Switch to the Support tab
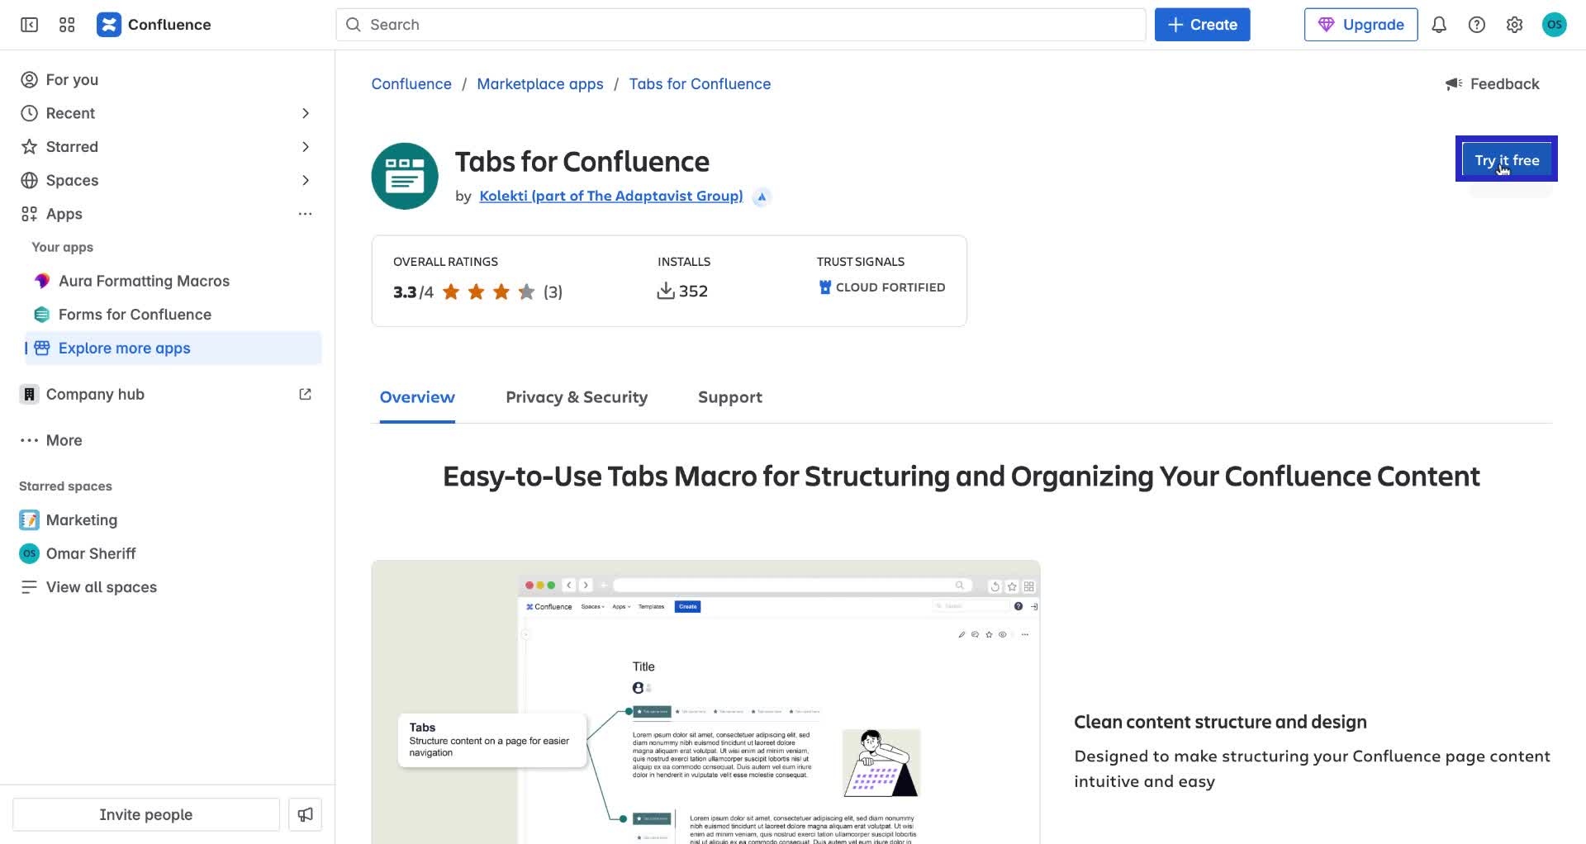This screenshot has width=1586, height=844. [729, 397]
